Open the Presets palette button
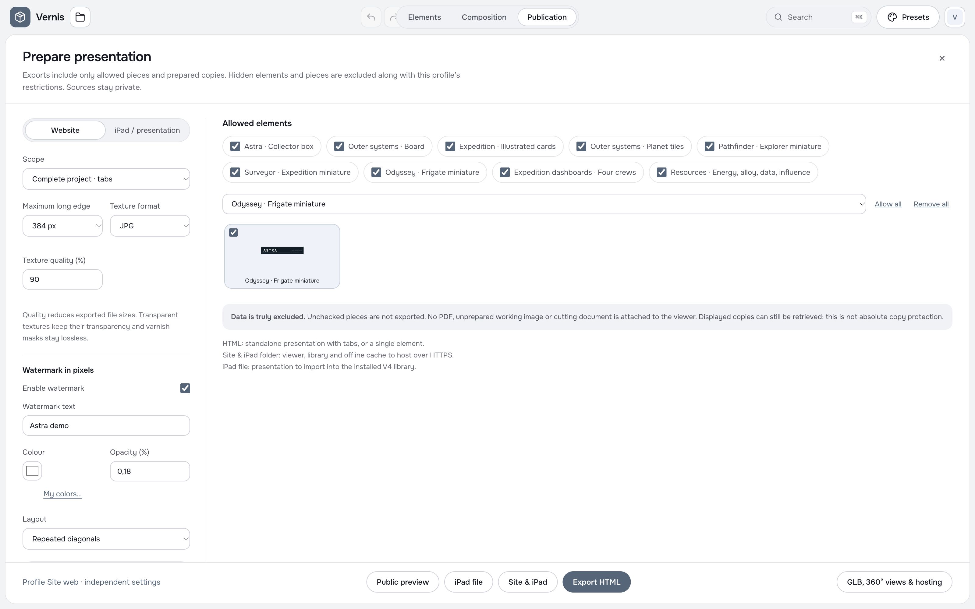The height and width of the screenshot is (609, 975). tap(908, 17)
